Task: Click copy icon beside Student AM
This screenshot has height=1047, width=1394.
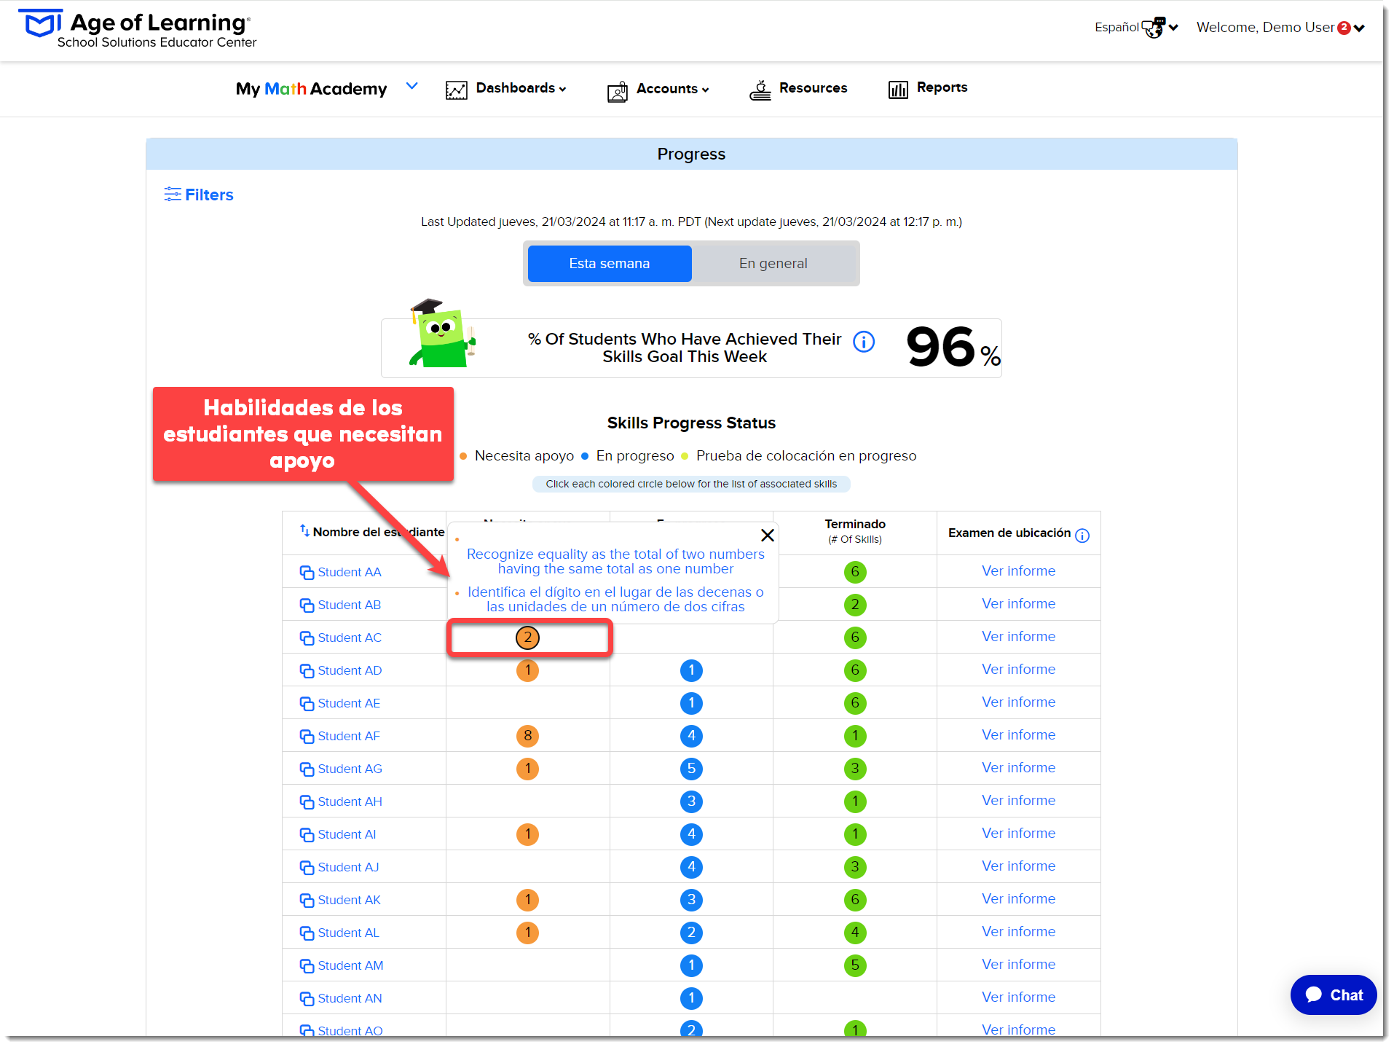Action: (x=307, y=966)
